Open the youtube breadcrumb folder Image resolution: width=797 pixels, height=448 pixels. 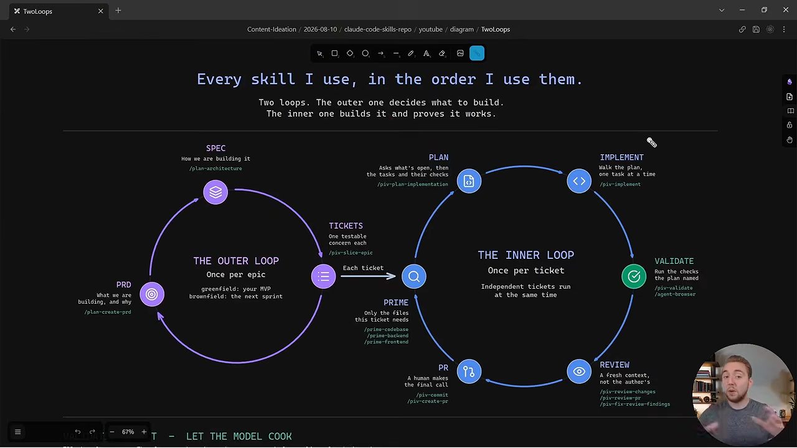coord(431,29)
